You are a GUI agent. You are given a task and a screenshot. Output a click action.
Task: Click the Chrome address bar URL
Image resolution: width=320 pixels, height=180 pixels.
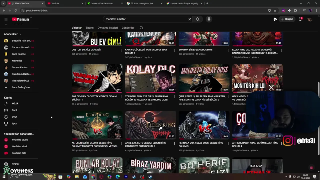(37, 10)
